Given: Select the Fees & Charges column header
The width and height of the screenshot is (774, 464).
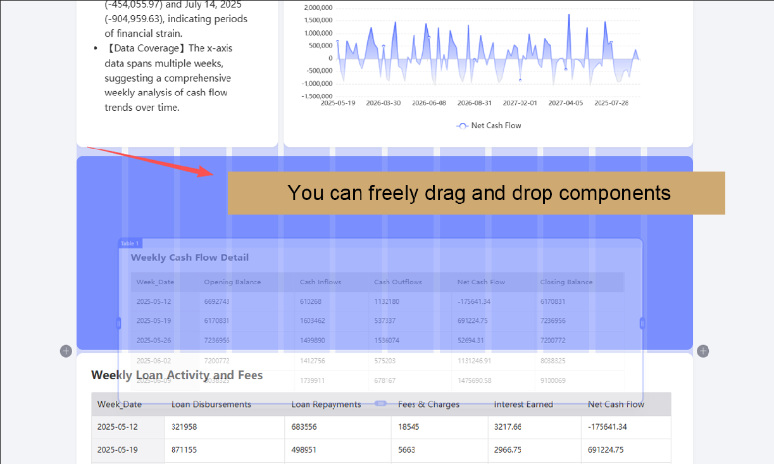Looking at the screenshot, I should click(428, 404).
